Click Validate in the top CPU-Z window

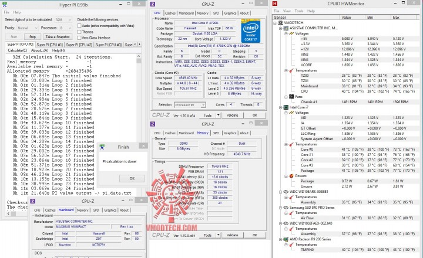[232, 116]
